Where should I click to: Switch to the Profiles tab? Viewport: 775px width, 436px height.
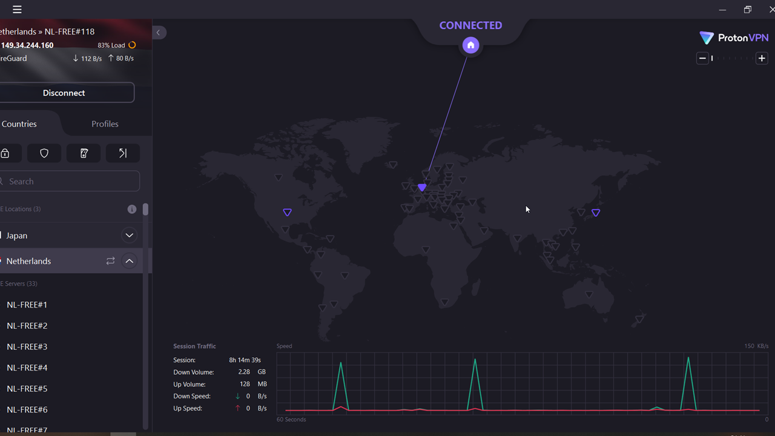tap(105, 124)
